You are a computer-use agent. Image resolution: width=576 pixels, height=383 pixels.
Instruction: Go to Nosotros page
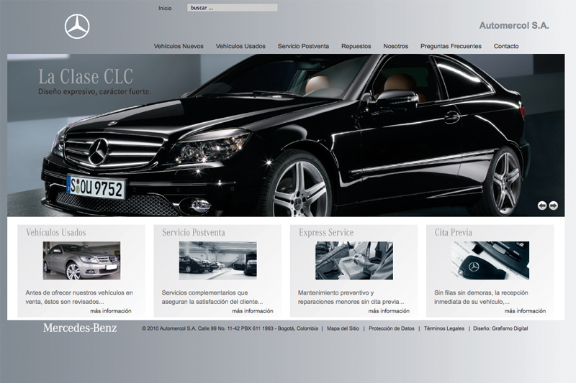point(395,46)
